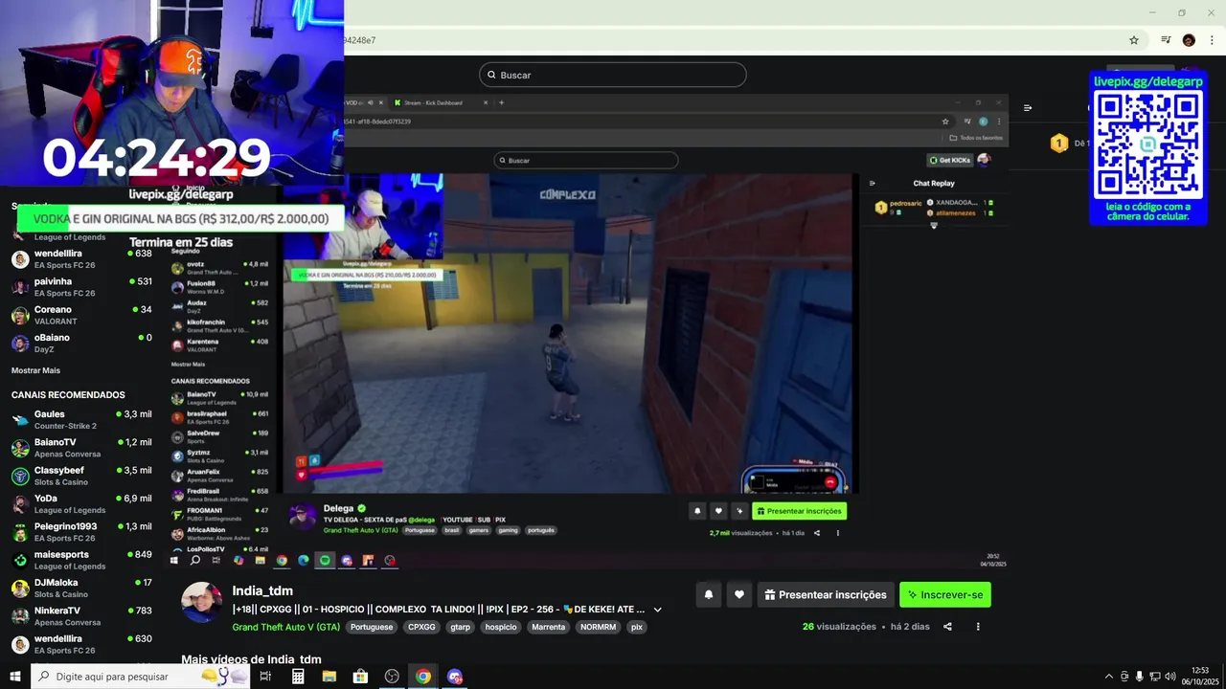
Task: Expand followed channels with Mostrar Mais
Action: click(35, 370)
